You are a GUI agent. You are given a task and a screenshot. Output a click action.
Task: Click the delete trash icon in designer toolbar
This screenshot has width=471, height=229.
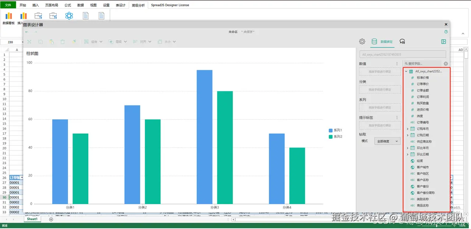[63, 42]
